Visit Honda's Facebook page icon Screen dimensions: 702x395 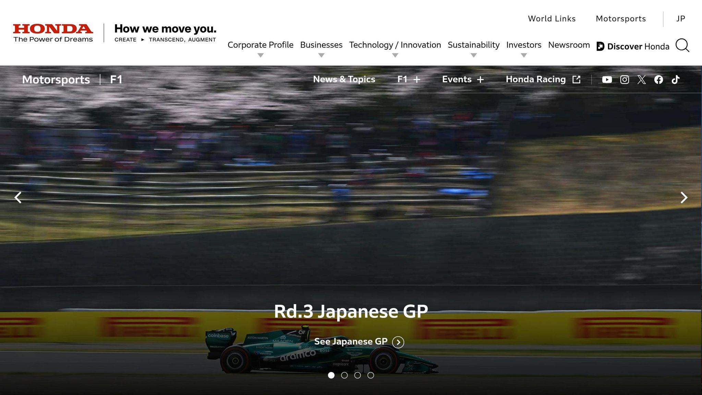[x=658, y=80]
